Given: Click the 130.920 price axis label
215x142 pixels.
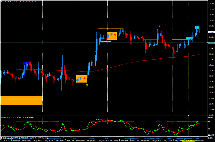Looking at the screenshot, I should coord(212,15).
